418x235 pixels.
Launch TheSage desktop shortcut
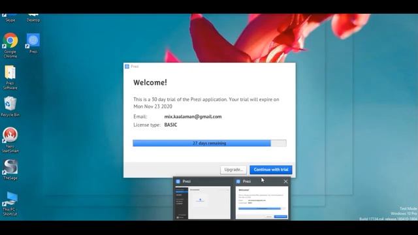click(x=10, y=170)
